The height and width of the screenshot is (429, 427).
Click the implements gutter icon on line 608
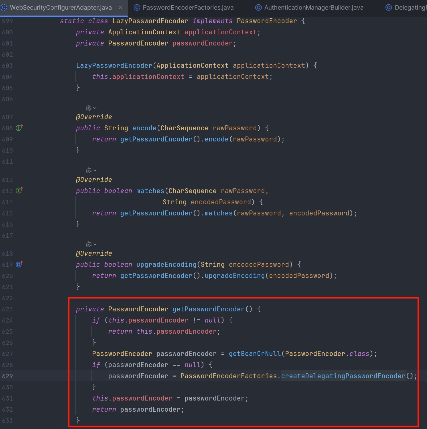click(x=19, y=128)
